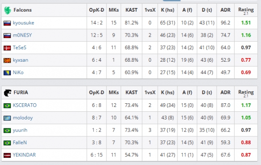
Task: Select the highlighted tab above the Falcons table
Action: [x=172, y=0]
